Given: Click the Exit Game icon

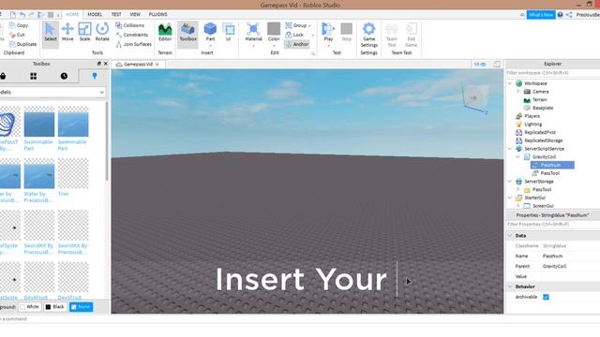Looking at the screenshot, I should click(412, 35).
